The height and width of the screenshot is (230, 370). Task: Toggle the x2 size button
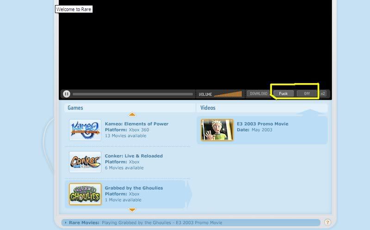323,94
